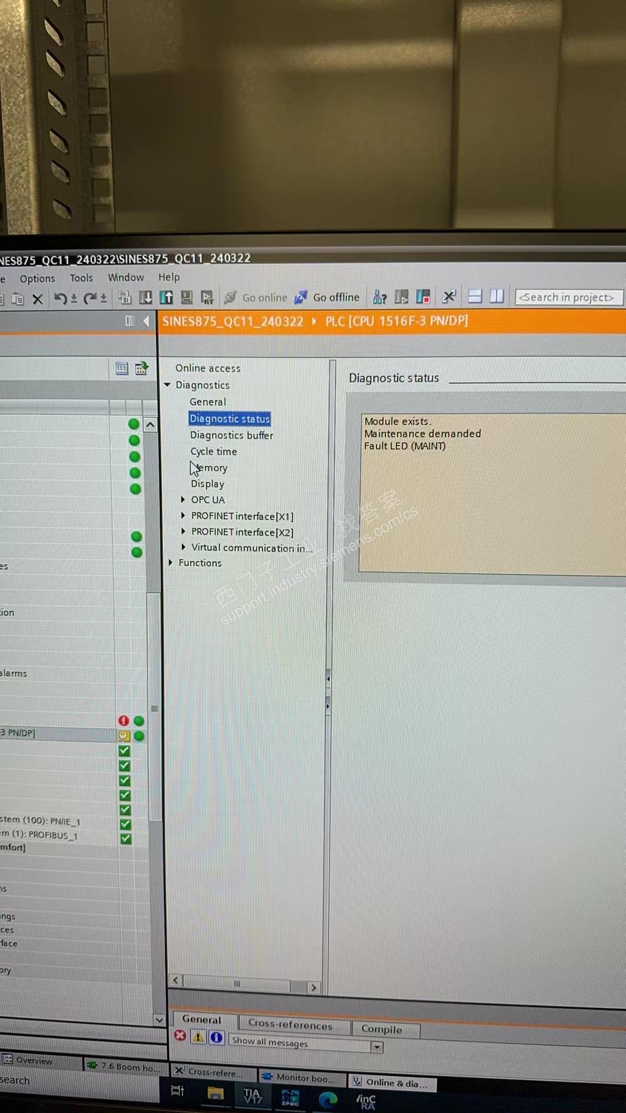Open Microsoft Edge from taskbar
The width and height of the screenshot is (626, 1113).
point(328,1099)
